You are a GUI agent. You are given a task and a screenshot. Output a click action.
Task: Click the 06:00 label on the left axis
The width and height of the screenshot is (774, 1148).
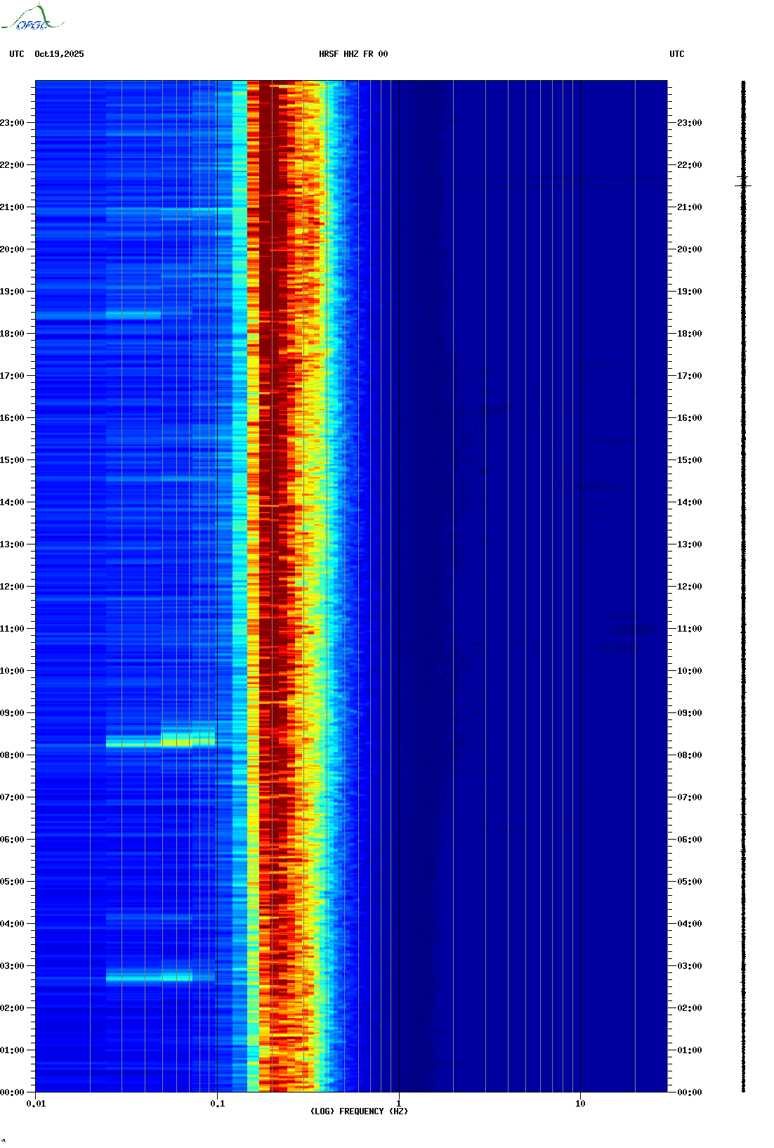(x=12, y=840)
